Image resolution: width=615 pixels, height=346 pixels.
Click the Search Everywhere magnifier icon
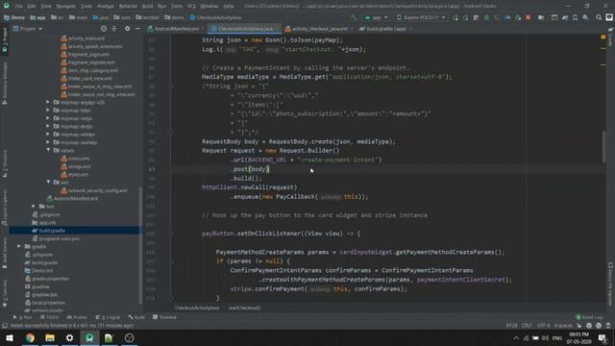tap(599, 17)
